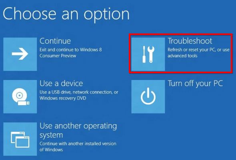Click the 'advanced tools' text under Troubleshoot

[x=182, y=56]
